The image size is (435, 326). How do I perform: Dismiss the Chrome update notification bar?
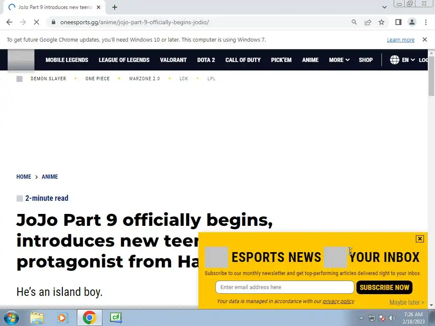tap(424, 39)
